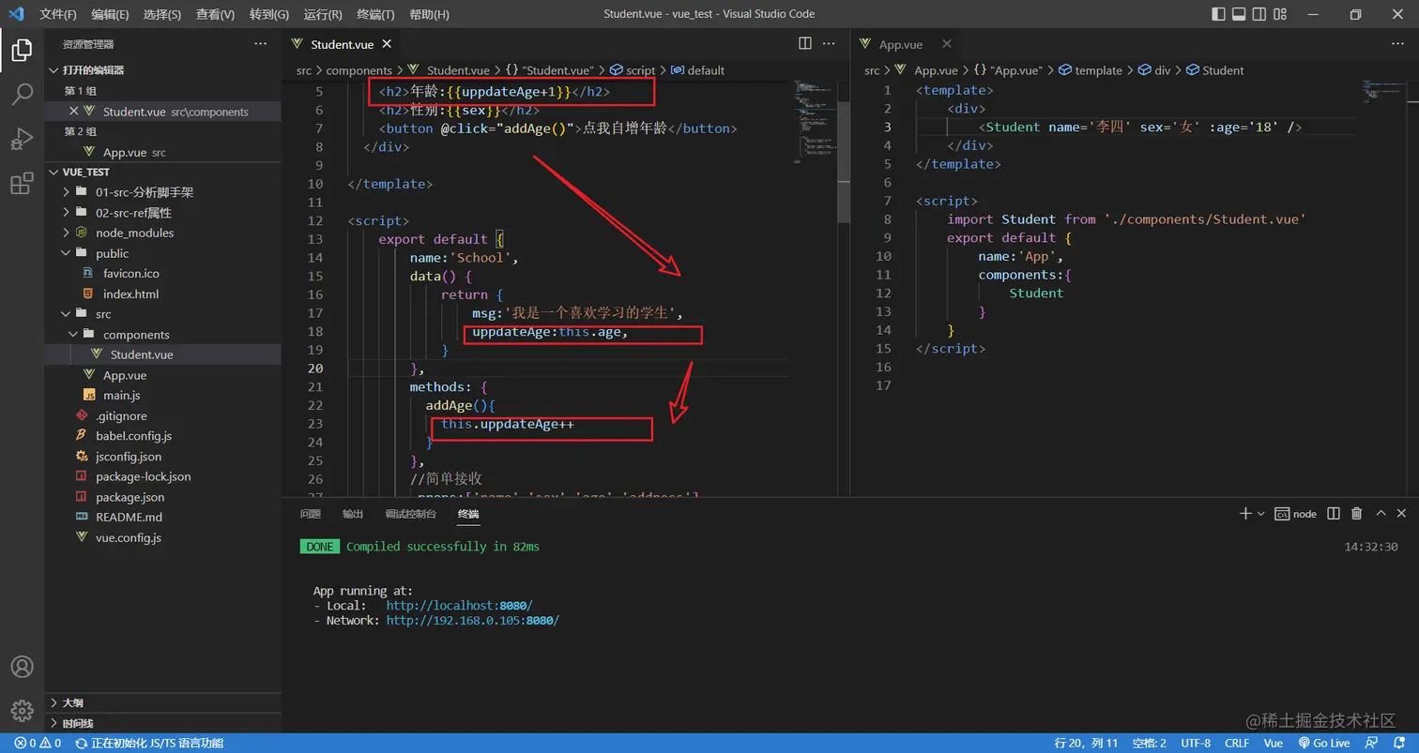This screenshot has height=753, width=1419.
Task: Open index.html in the public folder
Action: pyautogui.click(x=130, y=294)
